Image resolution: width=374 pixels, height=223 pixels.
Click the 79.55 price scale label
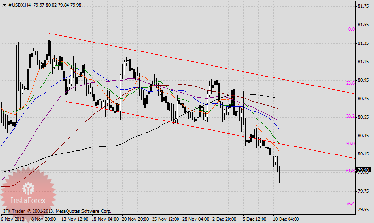click(x=364, y=210)
